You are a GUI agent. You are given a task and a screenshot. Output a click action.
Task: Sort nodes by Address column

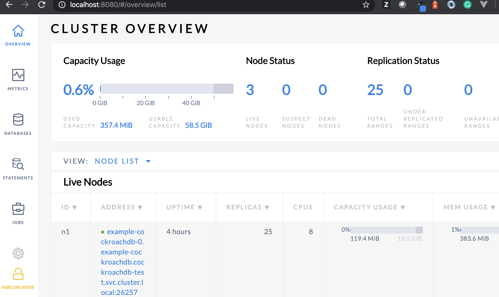click(122, 207)
